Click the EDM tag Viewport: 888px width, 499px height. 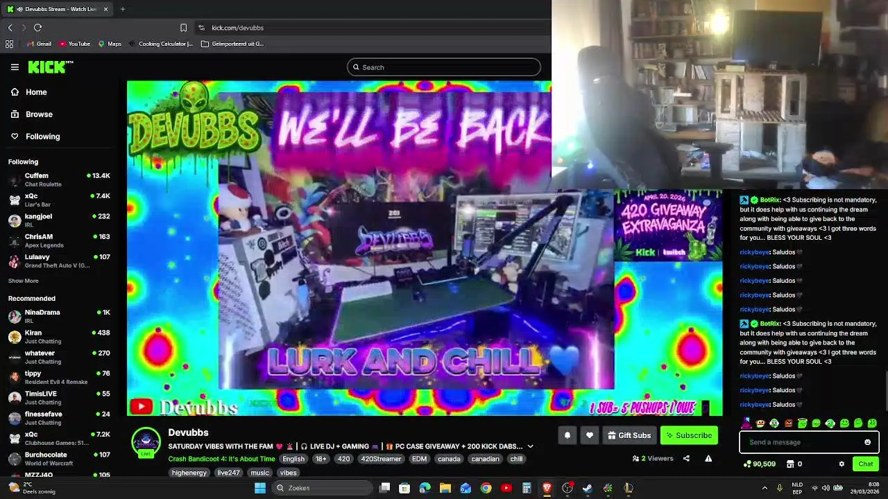(419, 459)
